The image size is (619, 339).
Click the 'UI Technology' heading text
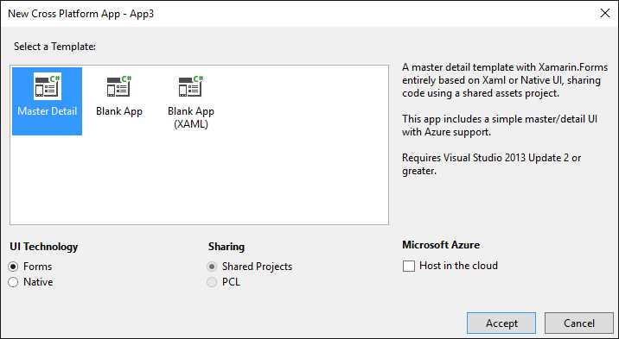44,247
